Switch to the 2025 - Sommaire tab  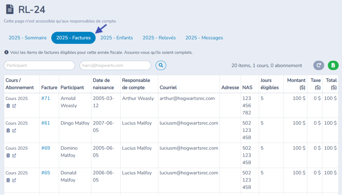click(x=27, y=38)
